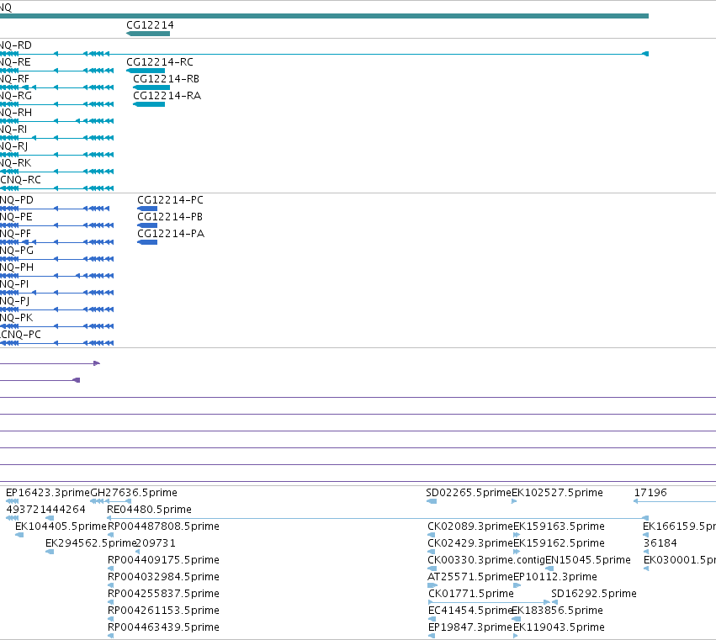Select the NQ-RD transcript label
Screen dimensions: 716x640
click(16, 45)
